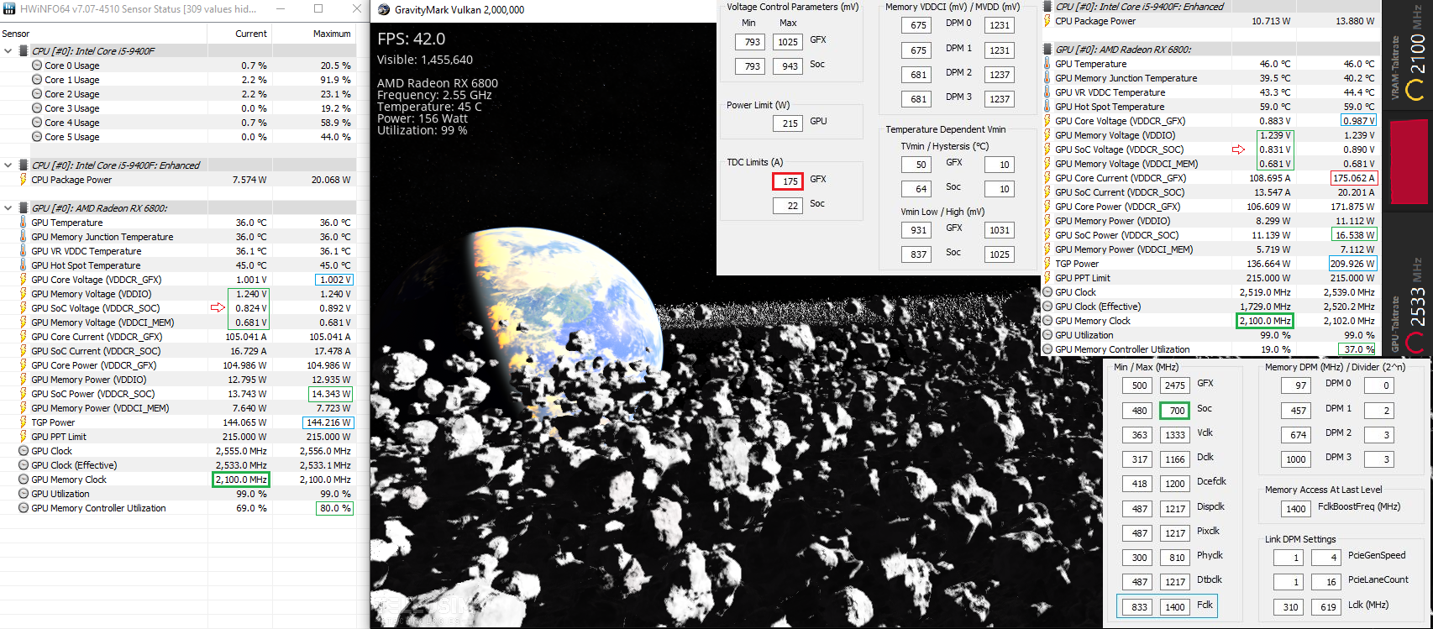Click the Core 2 Usage sensor icon
The width and height of the screenshot is (1433, 629).
tap(37, 94)
